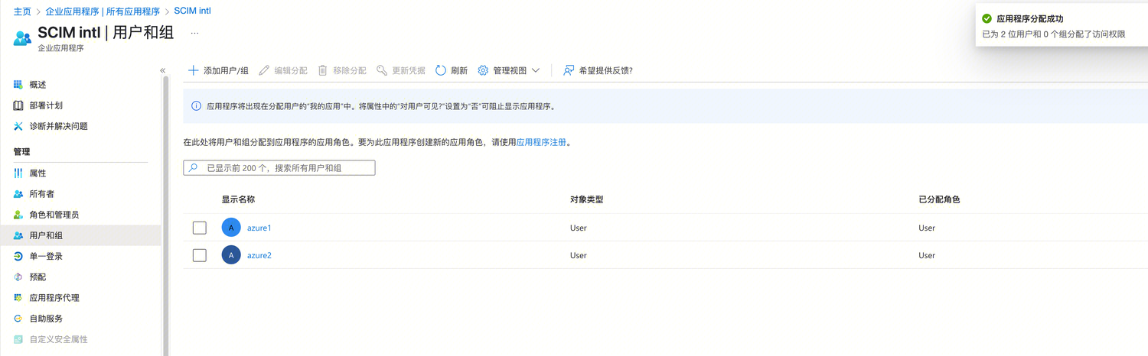Click the info icon in the blue banner
The image size is (1148, 356).
point(197,106)
